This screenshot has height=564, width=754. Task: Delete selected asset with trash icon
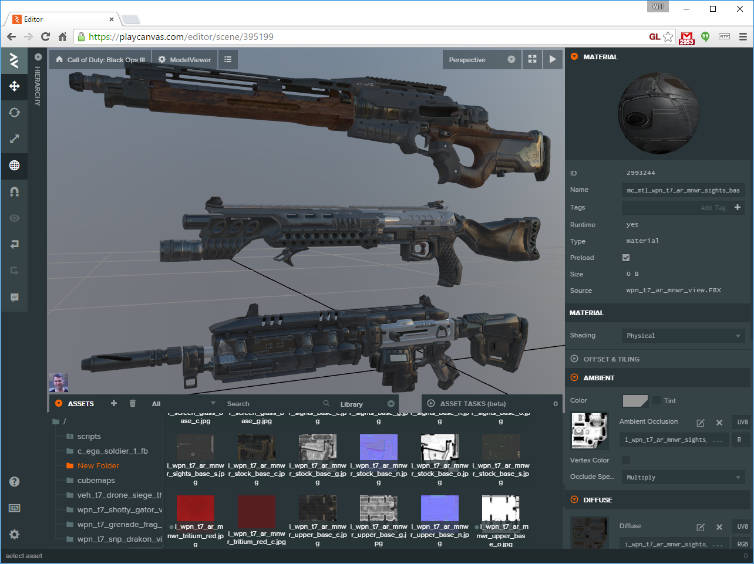point(133,403)
